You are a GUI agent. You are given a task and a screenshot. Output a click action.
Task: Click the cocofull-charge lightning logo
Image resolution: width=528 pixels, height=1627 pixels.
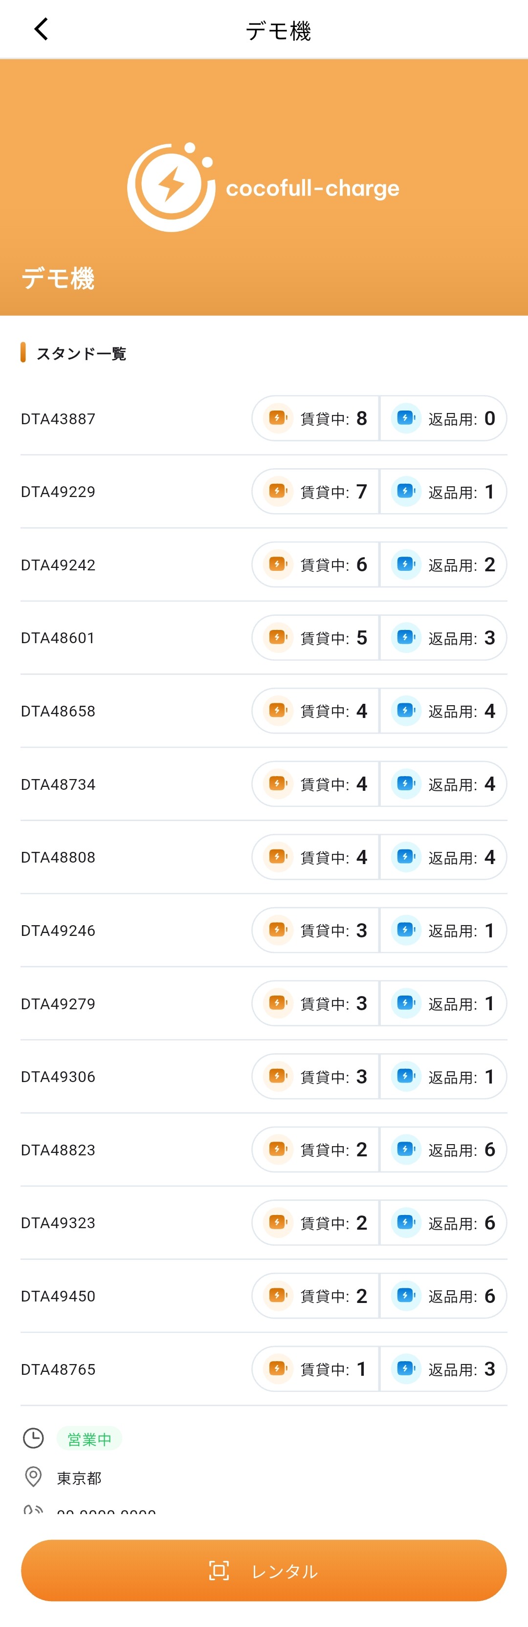pyautogui.click(x=171, y=187)
